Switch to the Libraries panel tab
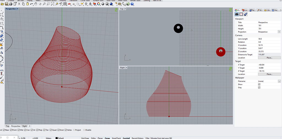Image resolution: width=282 pixels, height=139 pixels. pyautogui.click(x=267, y=10)
